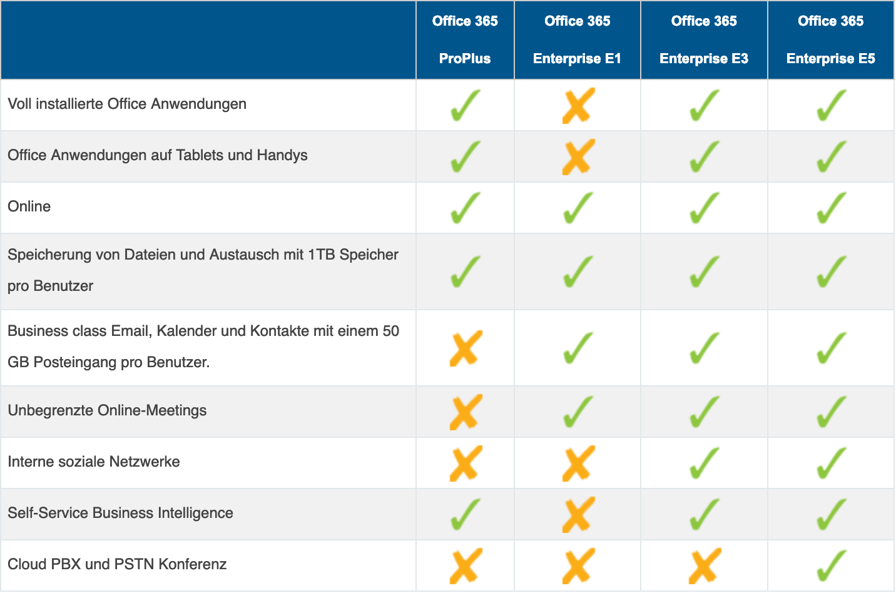Click the Enterprise E1 cross for Interne soziale Netzwerke
896x593 pixels.
coord(578,463)
